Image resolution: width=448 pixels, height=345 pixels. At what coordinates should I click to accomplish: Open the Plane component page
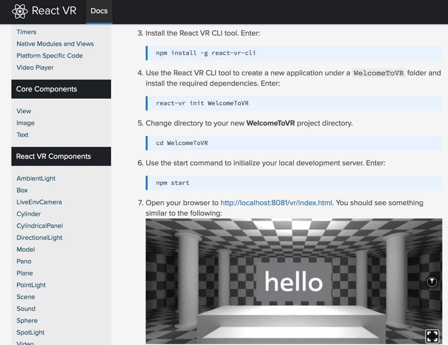coord(24,273)
